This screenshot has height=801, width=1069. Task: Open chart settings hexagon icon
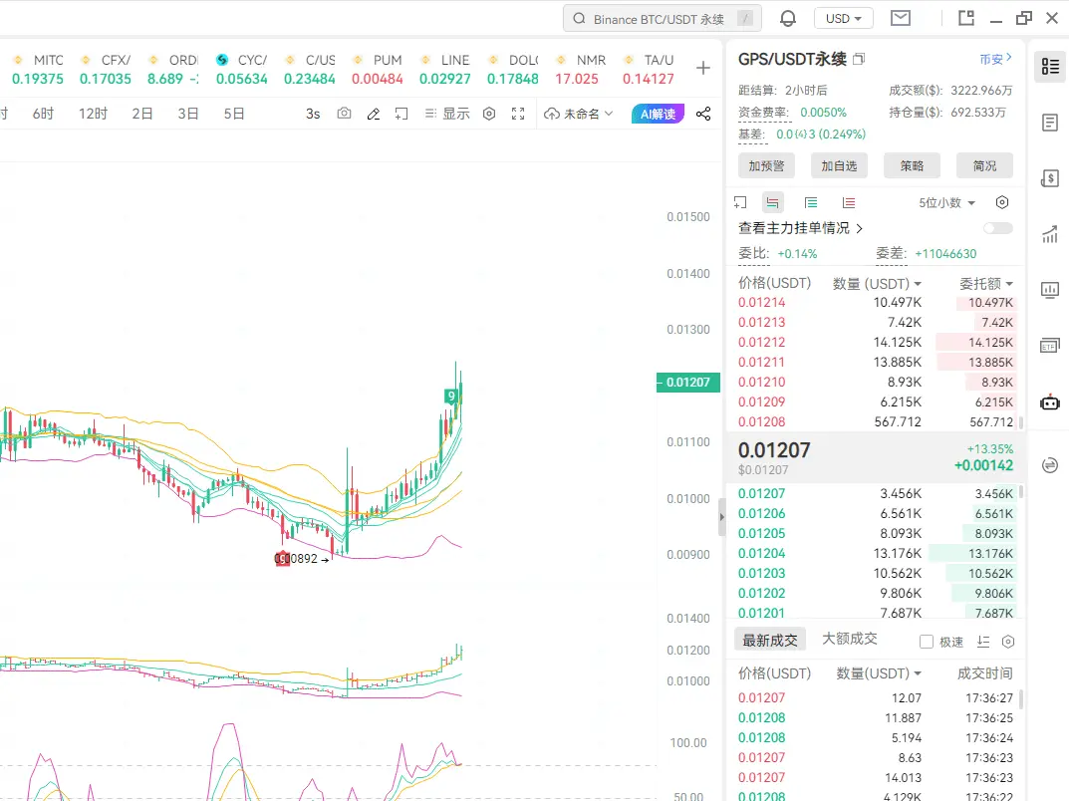pos(489,114)
